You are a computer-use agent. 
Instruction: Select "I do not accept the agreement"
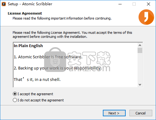(38, 100)
